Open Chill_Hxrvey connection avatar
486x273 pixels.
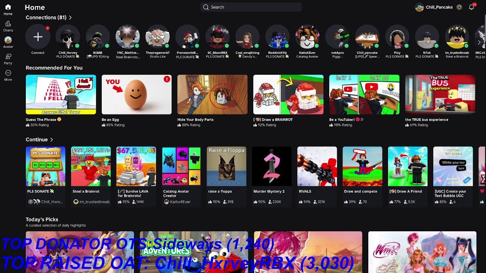point(68,37)
